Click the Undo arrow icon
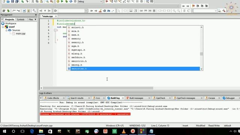Screen dimensions: 240x135 click(x=22, y=1)
